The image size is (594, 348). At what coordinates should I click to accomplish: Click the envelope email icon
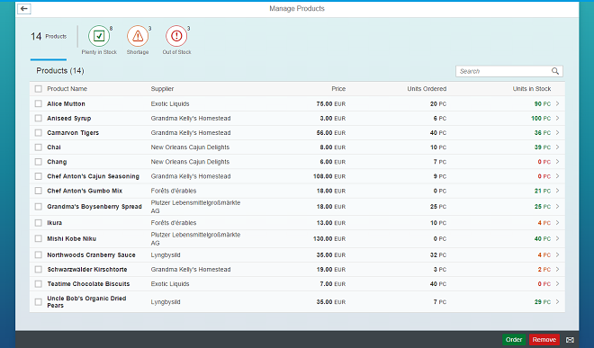tap(570, 340)
